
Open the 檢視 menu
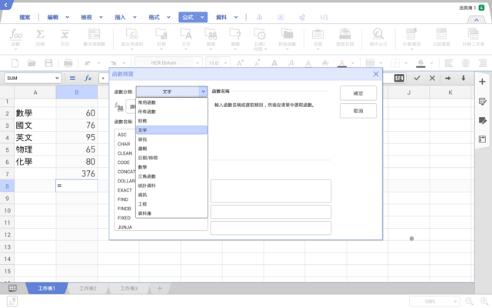86,17
